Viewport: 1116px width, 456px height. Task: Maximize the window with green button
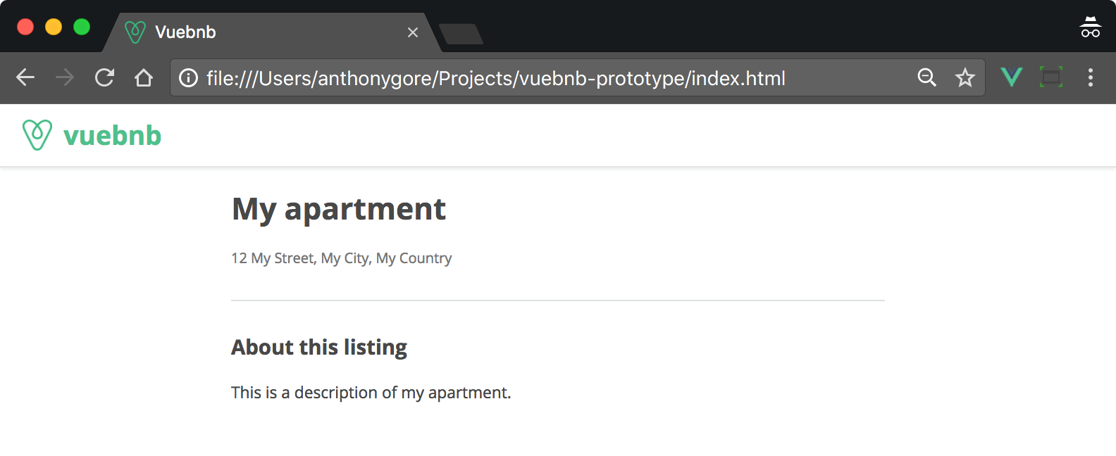click(82, 27)
